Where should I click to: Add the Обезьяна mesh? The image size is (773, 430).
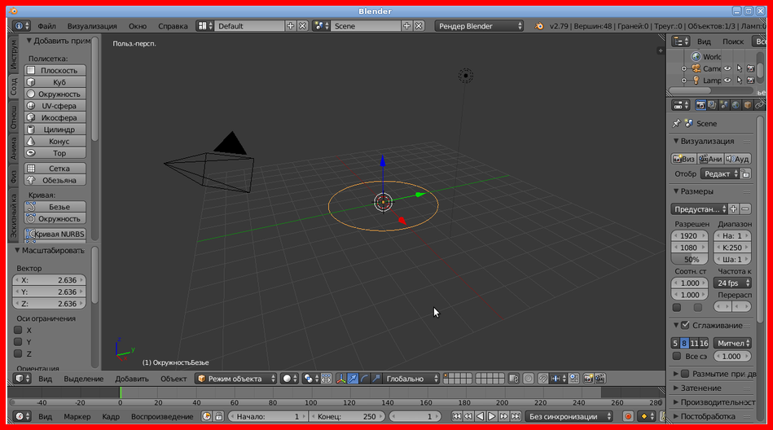coord(55,181)
